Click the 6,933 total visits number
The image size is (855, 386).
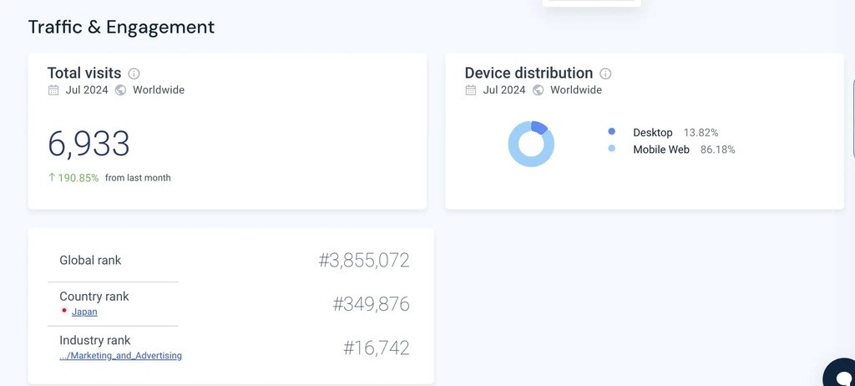pos(89,145)
